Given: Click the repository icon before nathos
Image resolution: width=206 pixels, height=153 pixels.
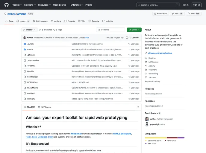Looking at the screenshot, I should (x=5, y=14).
